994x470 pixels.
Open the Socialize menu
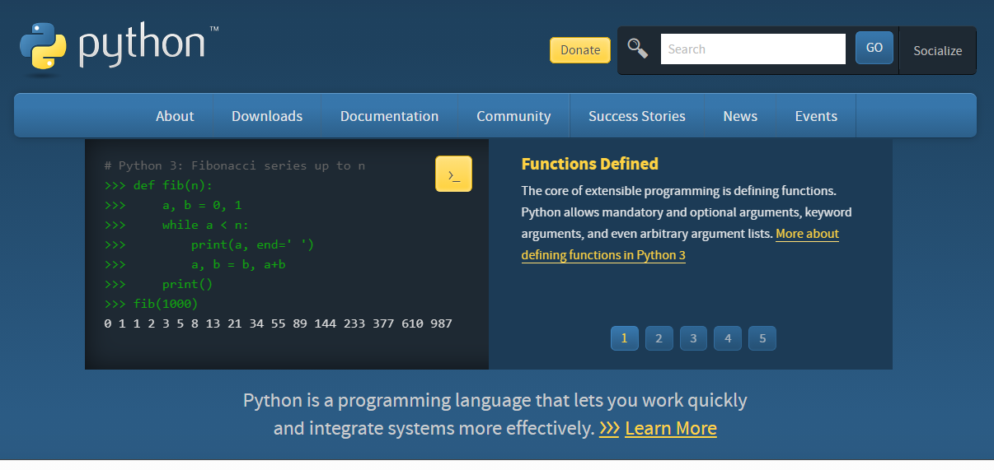point(937,50)
